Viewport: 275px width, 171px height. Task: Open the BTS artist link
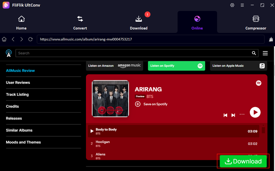coord(150,96)
